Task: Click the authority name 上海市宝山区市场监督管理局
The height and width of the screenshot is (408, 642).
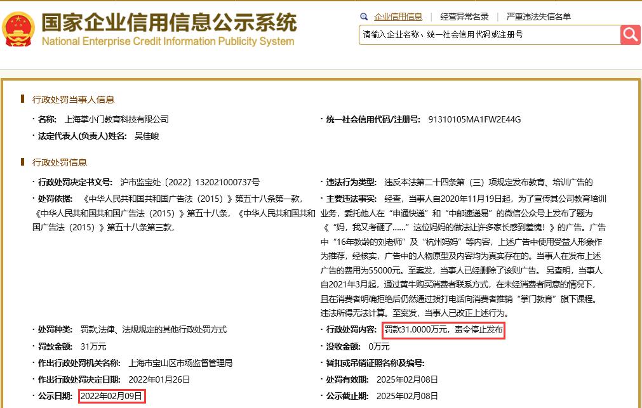Action: pos(180,363)
